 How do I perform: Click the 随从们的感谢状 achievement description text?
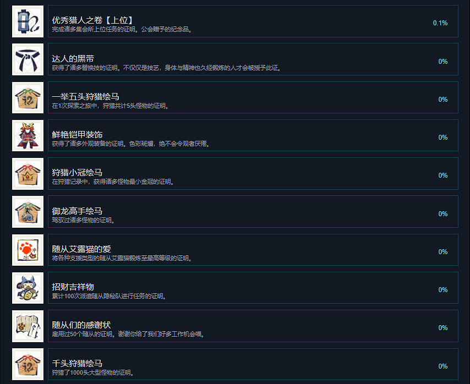129,334
